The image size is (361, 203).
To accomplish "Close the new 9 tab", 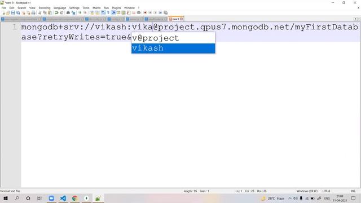I will (x=182, y=19).
